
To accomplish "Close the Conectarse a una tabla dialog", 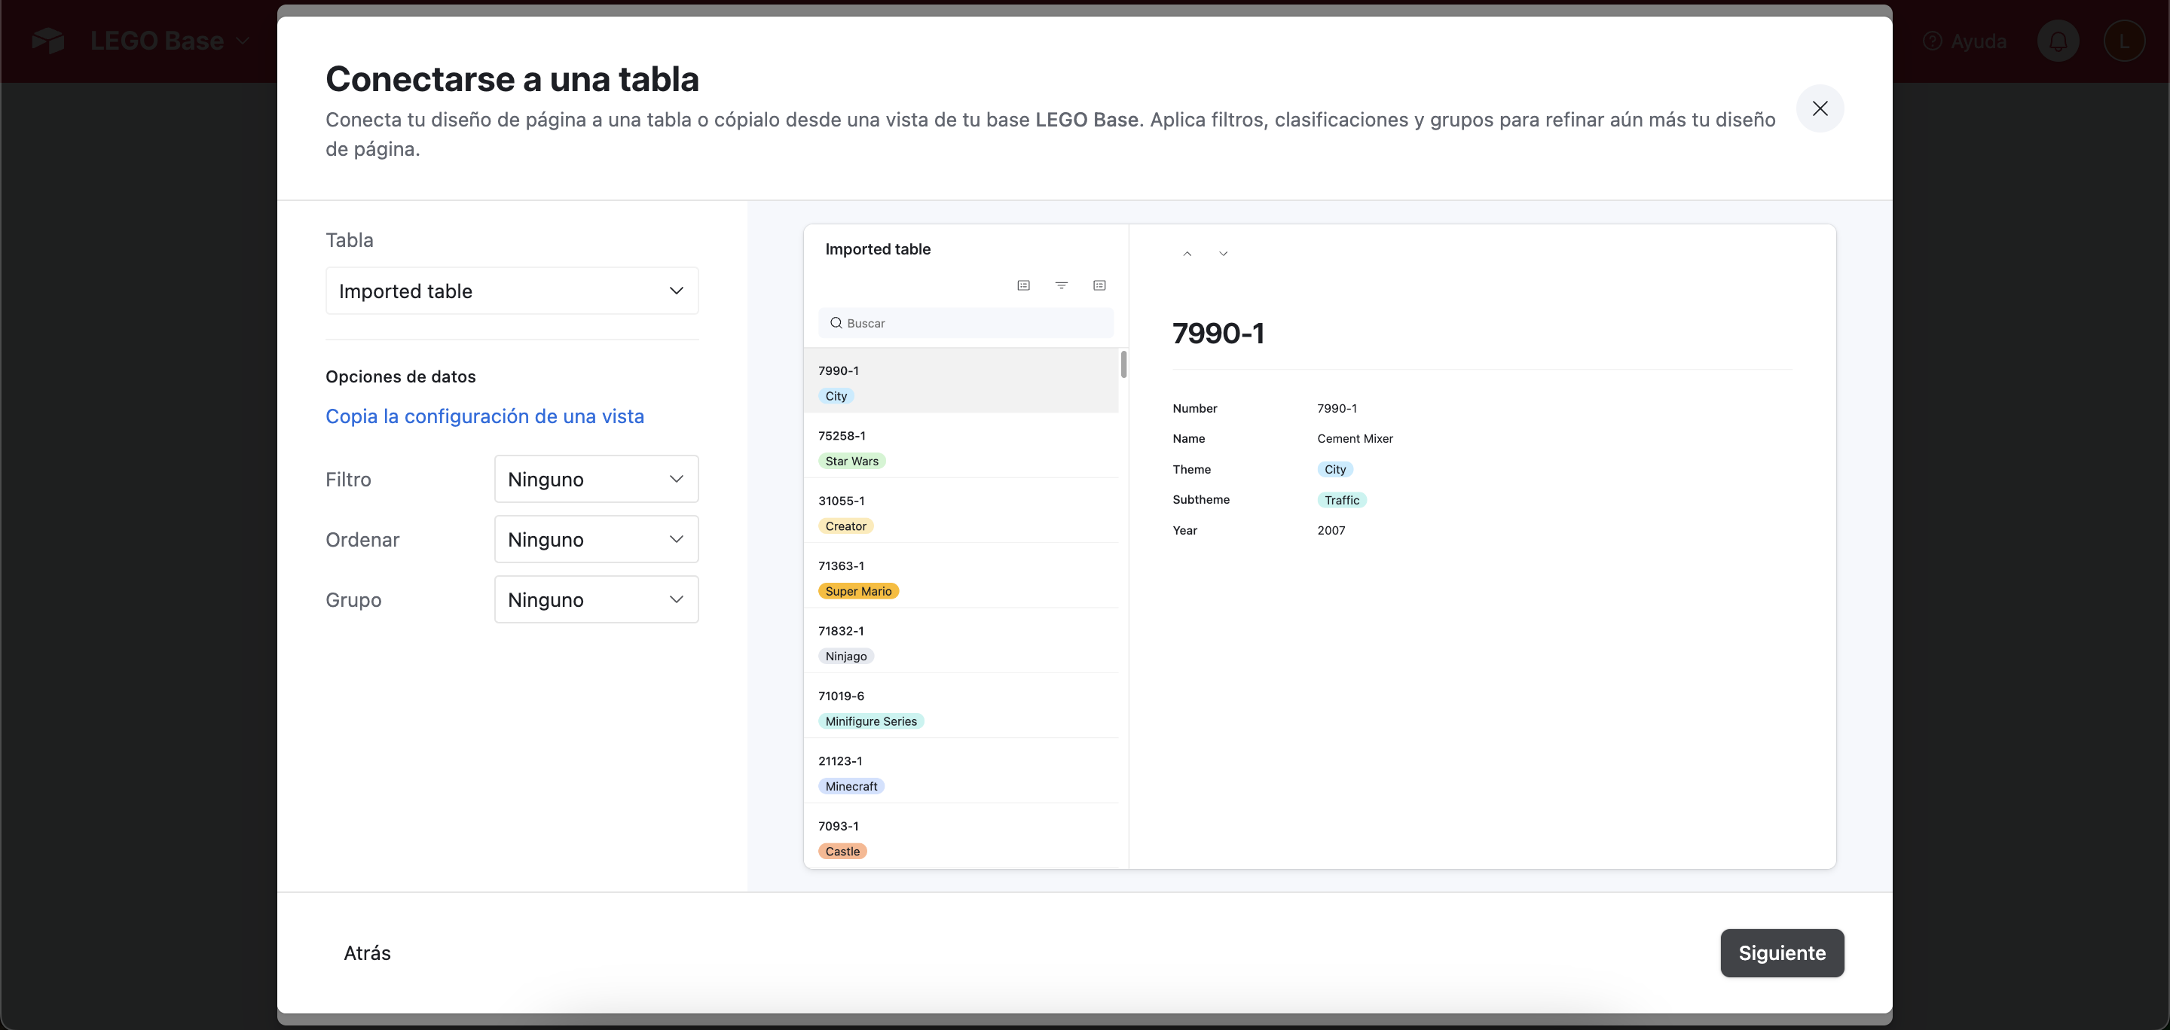I will coord(1820,108).
